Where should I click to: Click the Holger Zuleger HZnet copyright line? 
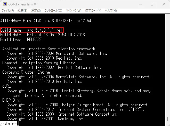[77, 105]
